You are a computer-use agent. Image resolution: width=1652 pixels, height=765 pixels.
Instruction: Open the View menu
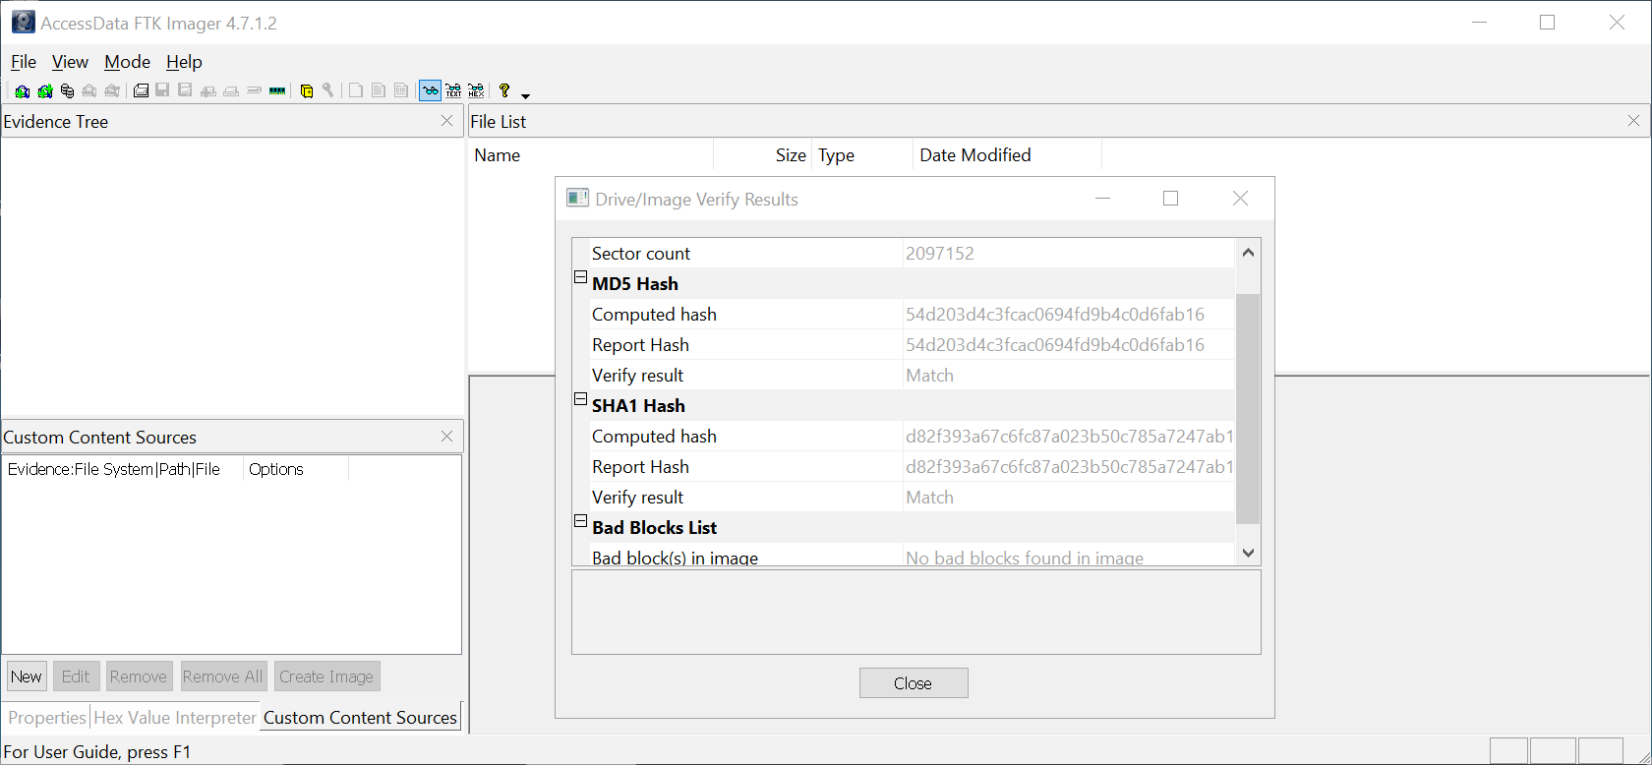pyautogui.click(x=70, y=62)
